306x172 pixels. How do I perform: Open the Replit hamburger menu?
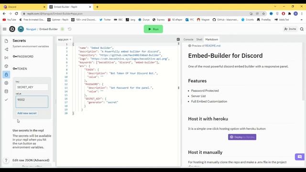coord(4,29)
